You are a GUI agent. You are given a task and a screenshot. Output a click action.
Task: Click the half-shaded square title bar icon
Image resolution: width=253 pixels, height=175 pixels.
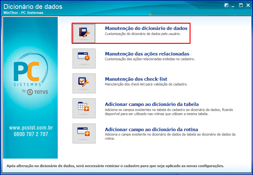[226, 5]
